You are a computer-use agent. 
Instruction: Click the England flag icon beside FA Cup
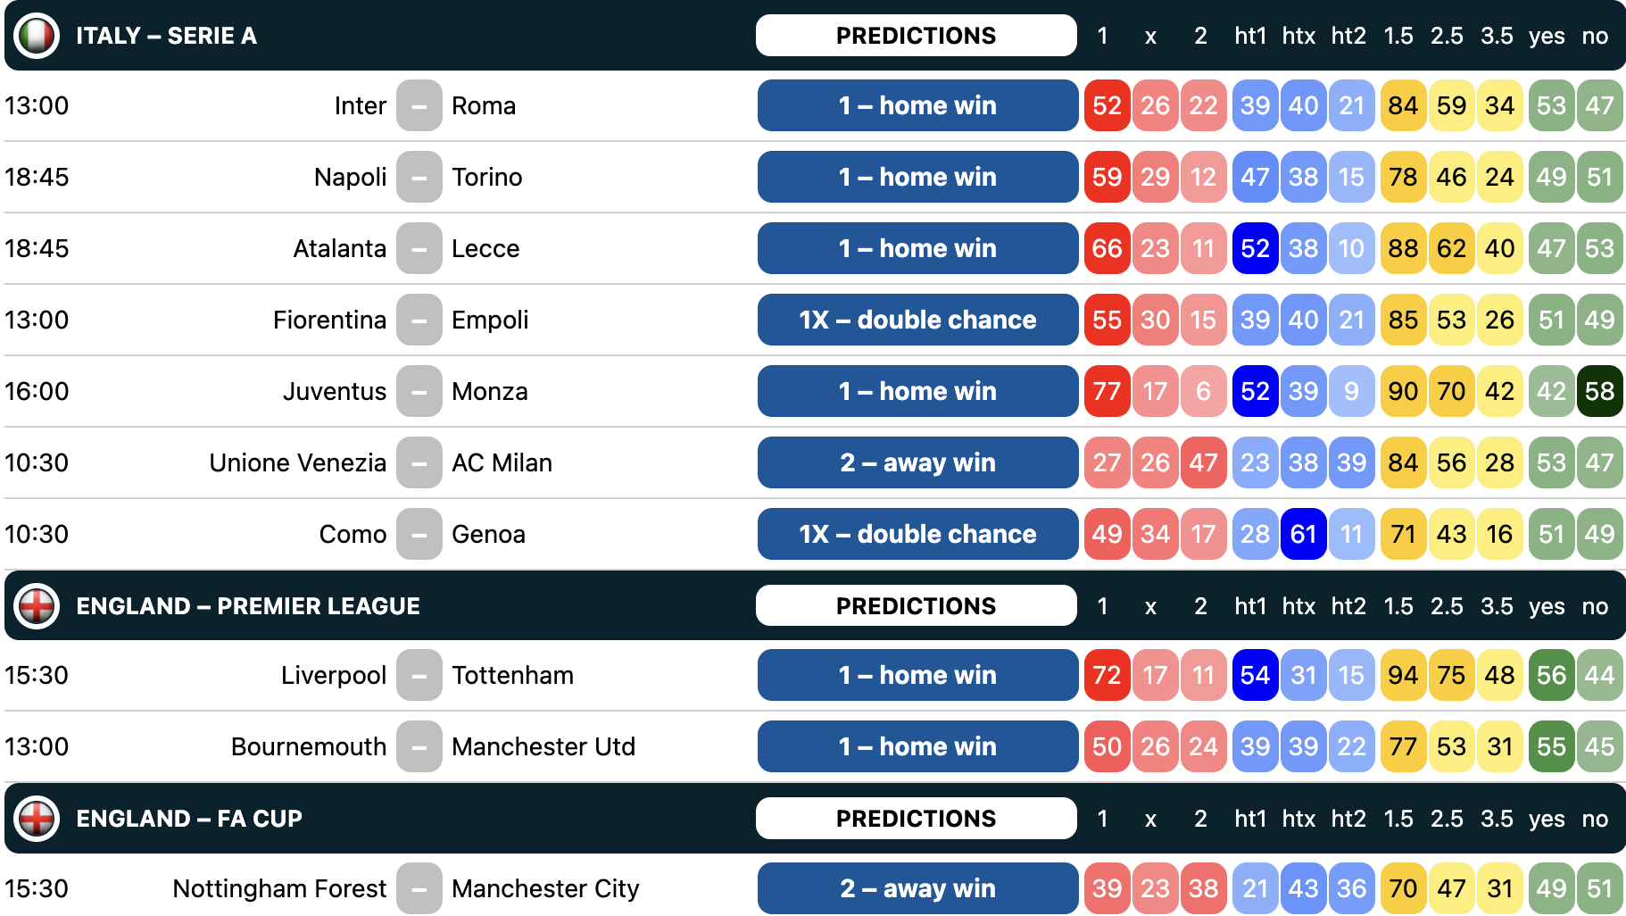(x=37, y=819)
